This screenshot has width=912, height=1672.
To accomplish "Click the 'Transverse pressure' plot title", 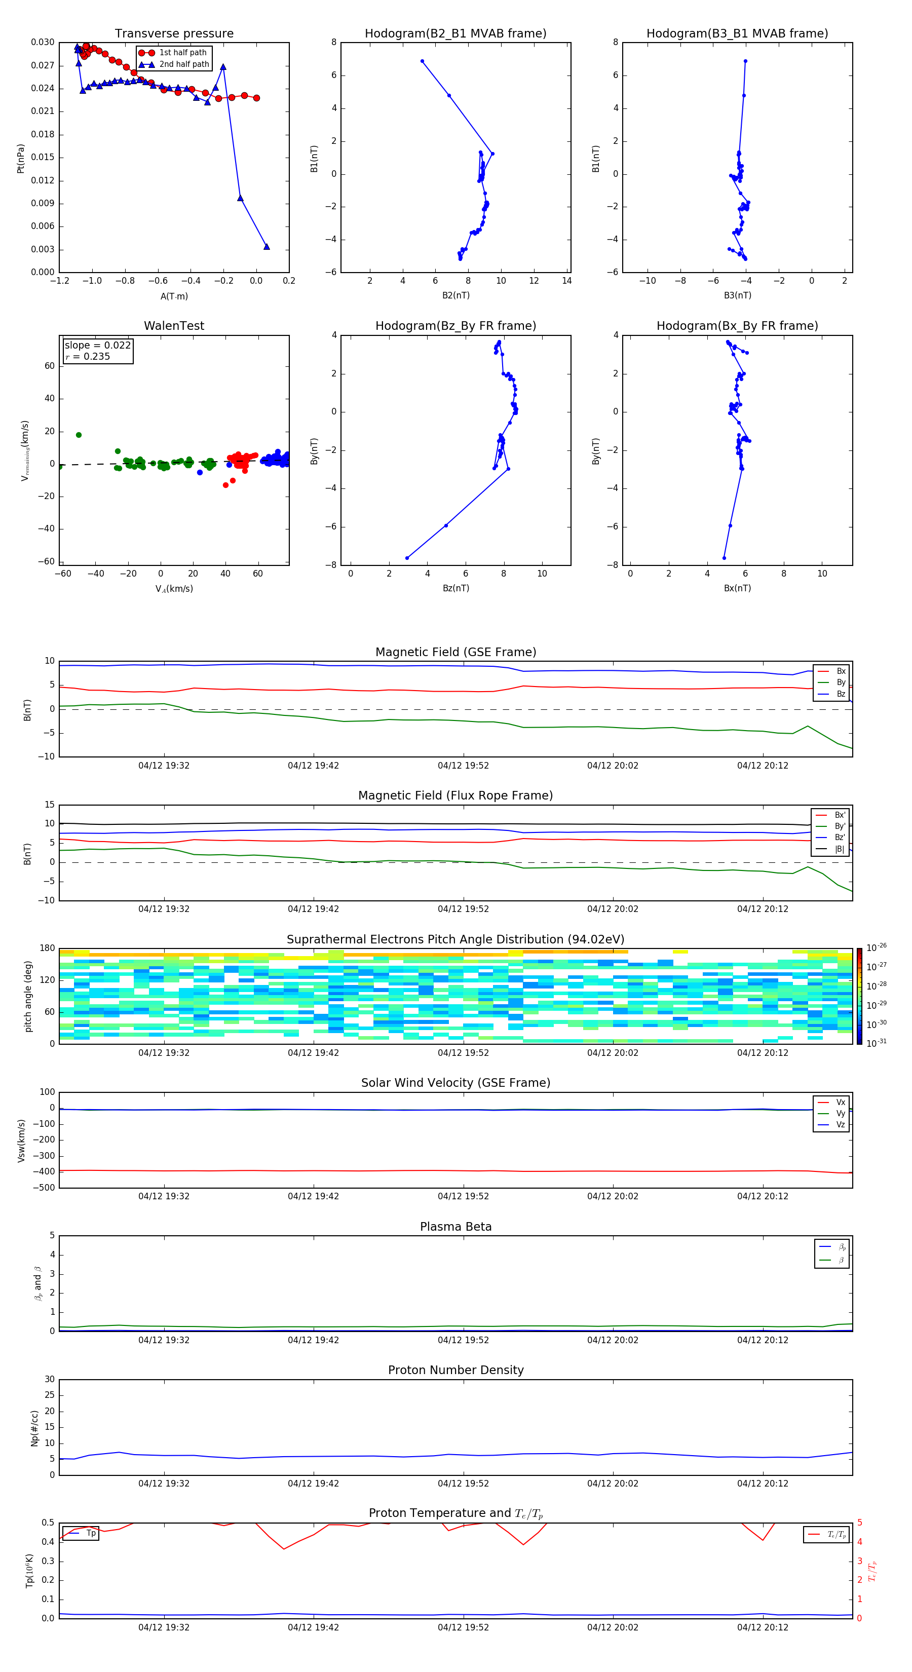I will click(174, 34).
